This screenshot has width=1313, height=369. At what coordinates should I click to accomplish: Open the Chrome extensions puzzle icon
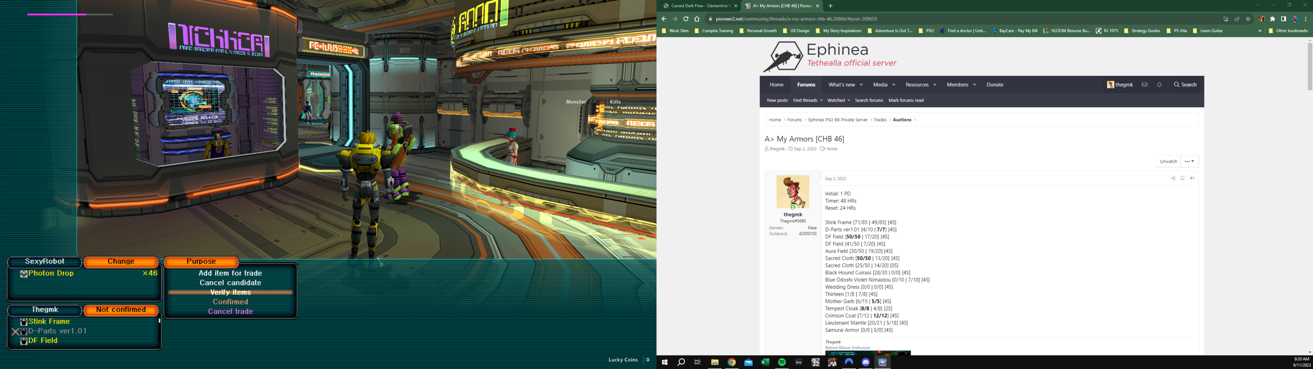(1273, 19)
